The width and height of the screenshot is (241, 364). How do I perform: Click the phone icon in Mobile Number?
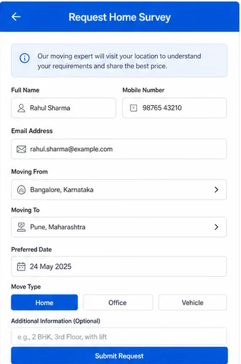[133, 108]
